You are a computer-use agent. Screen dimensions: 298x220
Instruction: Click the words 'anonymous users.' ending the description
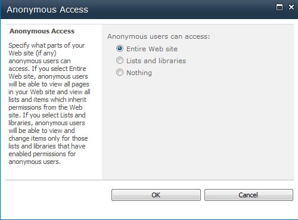pos(35,162)
